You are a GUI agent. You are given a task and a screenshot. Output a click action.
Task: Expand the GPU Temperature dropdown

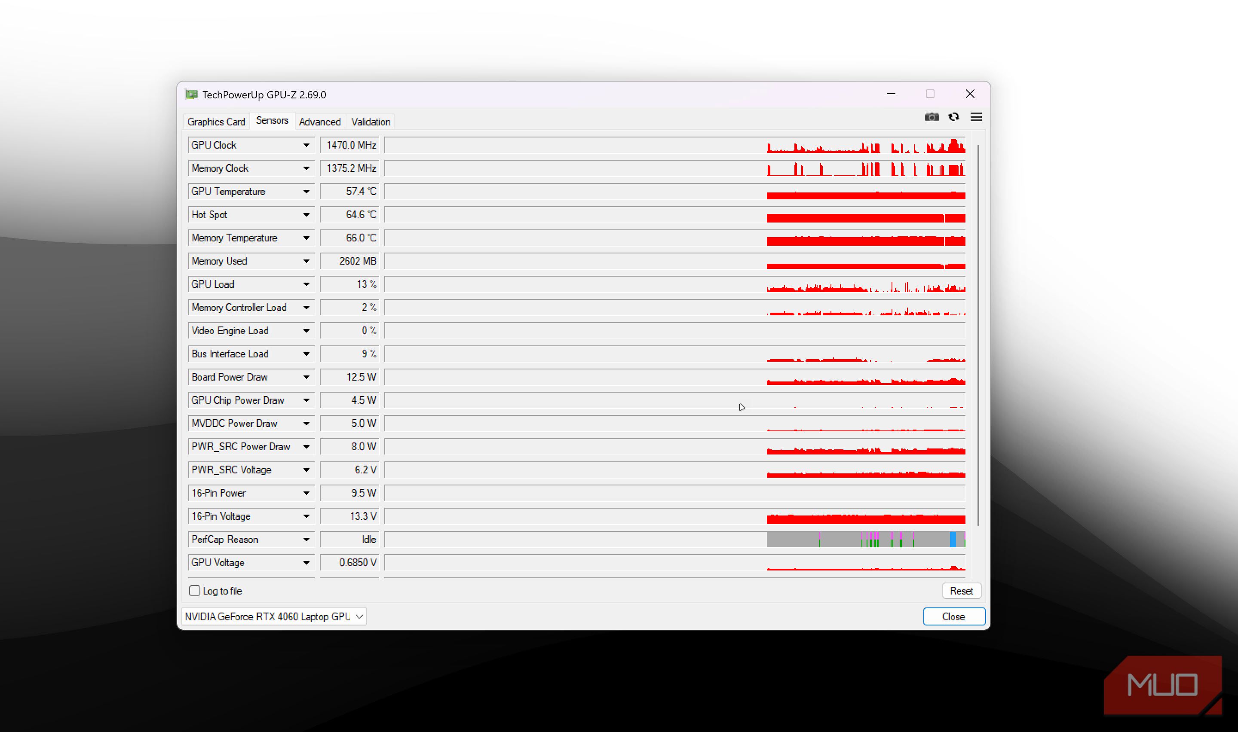point(306,192)
